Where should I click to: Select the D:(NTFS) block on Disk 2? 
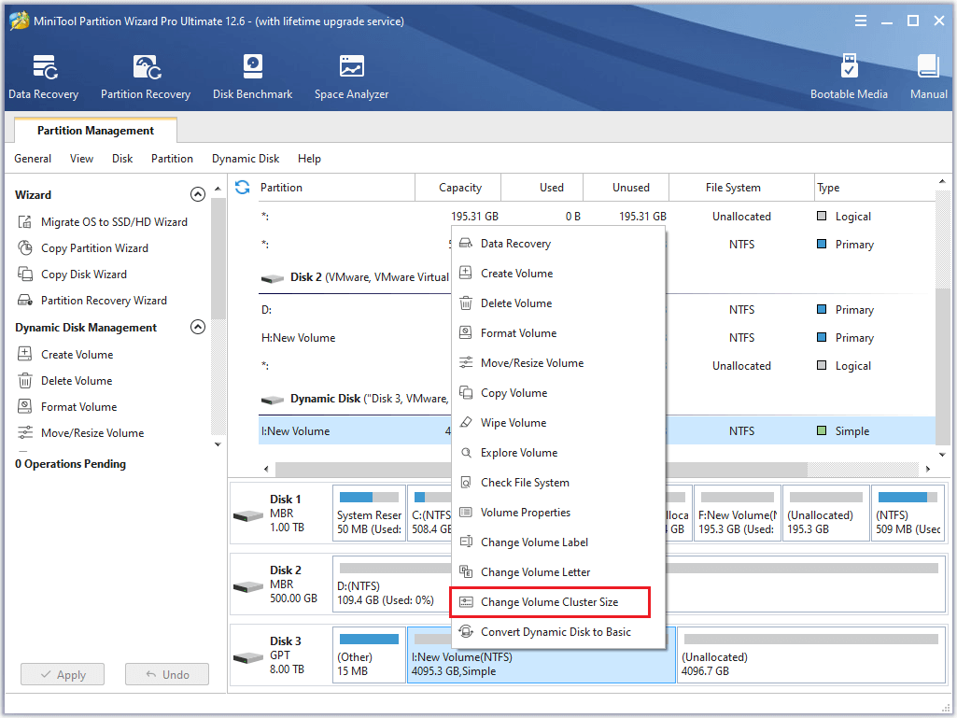tap(392, 584)
